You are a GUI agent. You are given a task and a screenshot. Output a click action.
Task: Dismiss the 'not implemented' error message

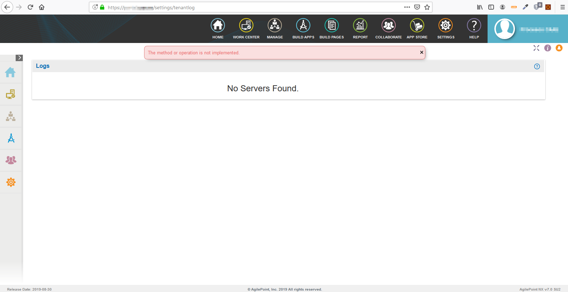pyautogui.click(x=422, y=52)
